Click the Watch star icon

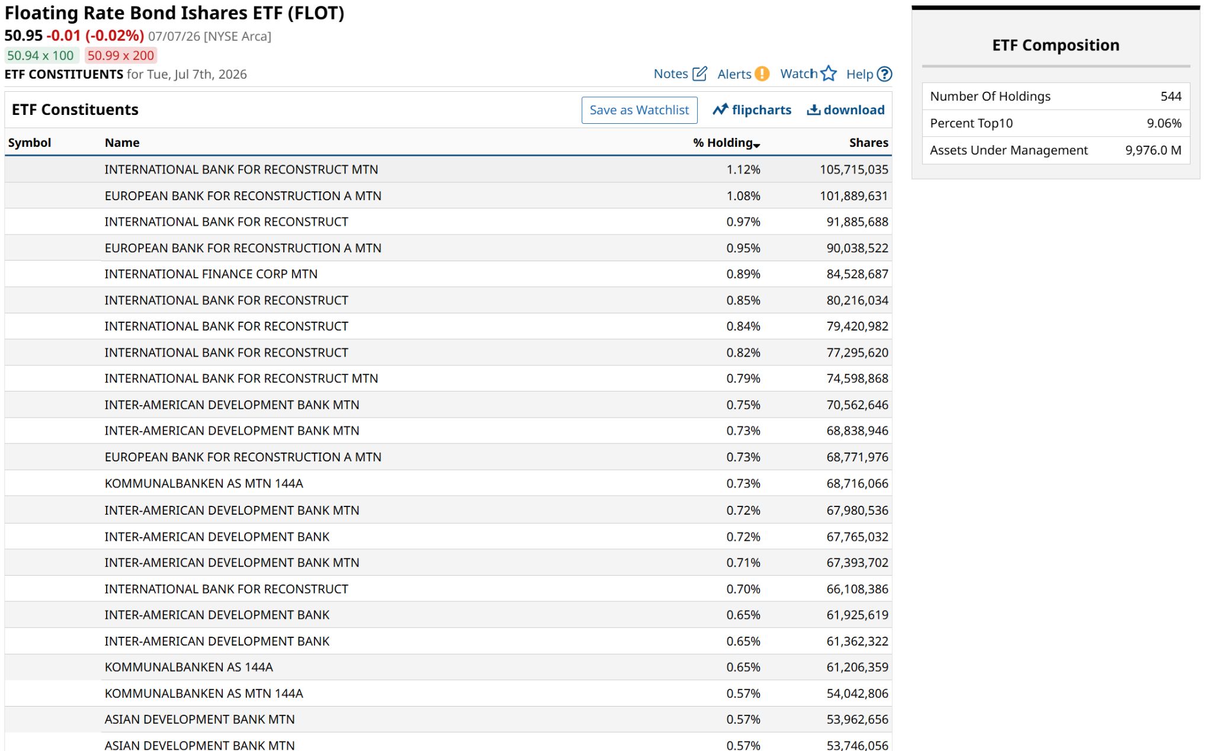[x=829, y=73]
